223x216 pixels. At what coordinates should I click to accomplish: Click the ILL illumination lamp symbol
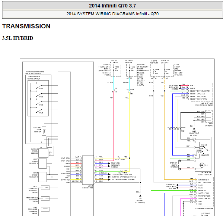(202, 165)
